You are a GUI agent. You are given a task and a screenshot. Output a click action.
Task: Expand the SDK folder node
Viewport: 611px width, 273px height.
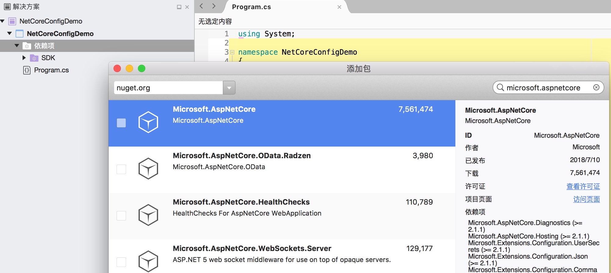point(24,58)
